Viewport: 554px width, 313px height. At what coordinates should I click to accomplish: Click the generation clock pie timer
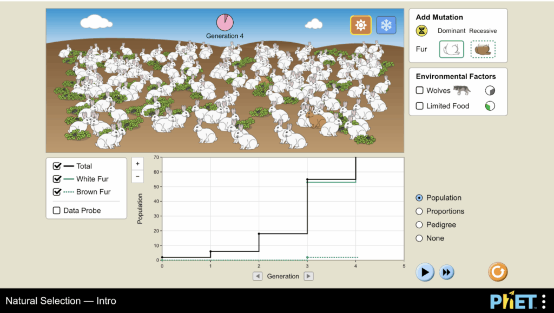click(x=225, y=23)
